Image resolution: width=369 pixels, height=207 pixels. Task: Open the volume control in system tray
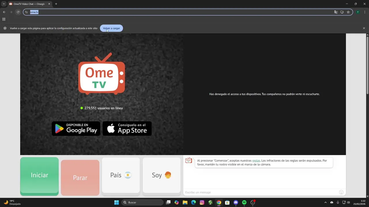coord(349,202)
